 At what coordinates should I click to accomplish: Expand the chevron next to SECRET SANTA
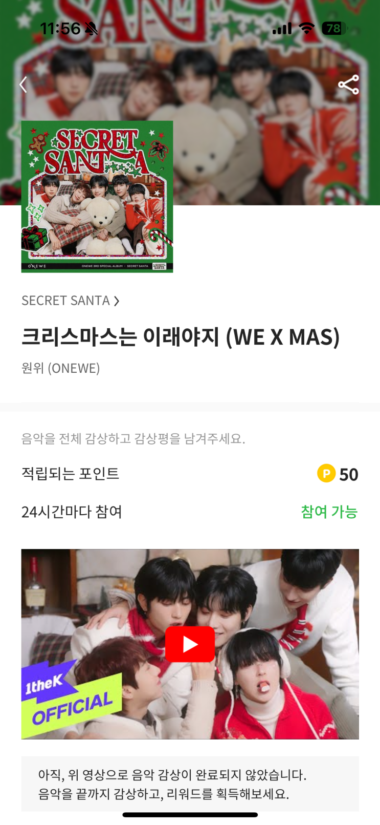coord(117,301)
